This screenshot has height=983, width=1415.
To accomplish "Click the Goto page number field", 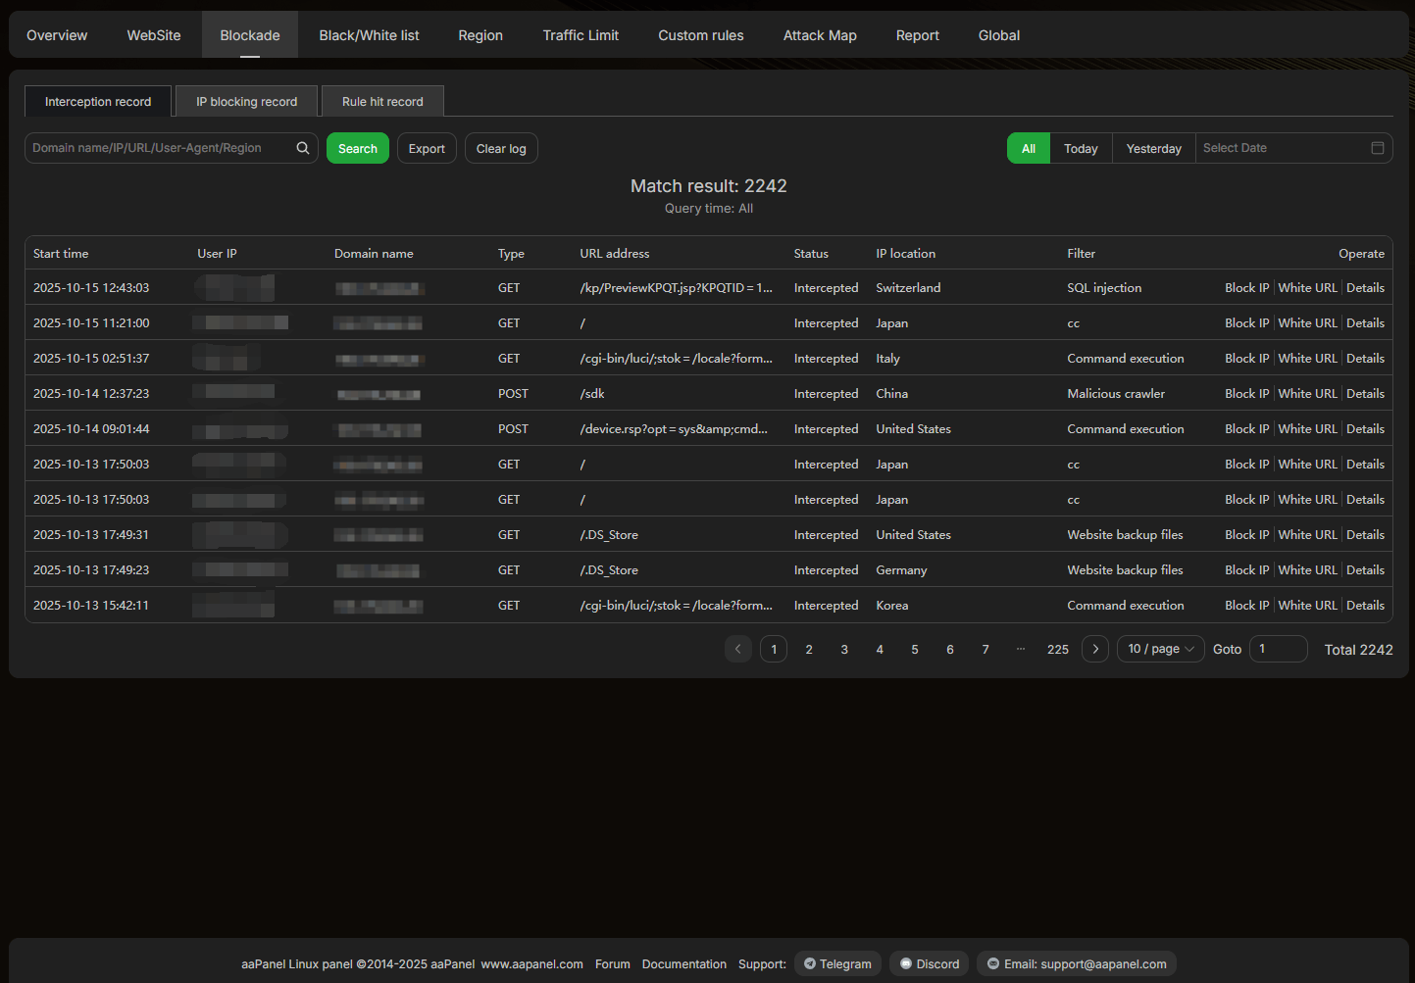I will click(1278, 649).
